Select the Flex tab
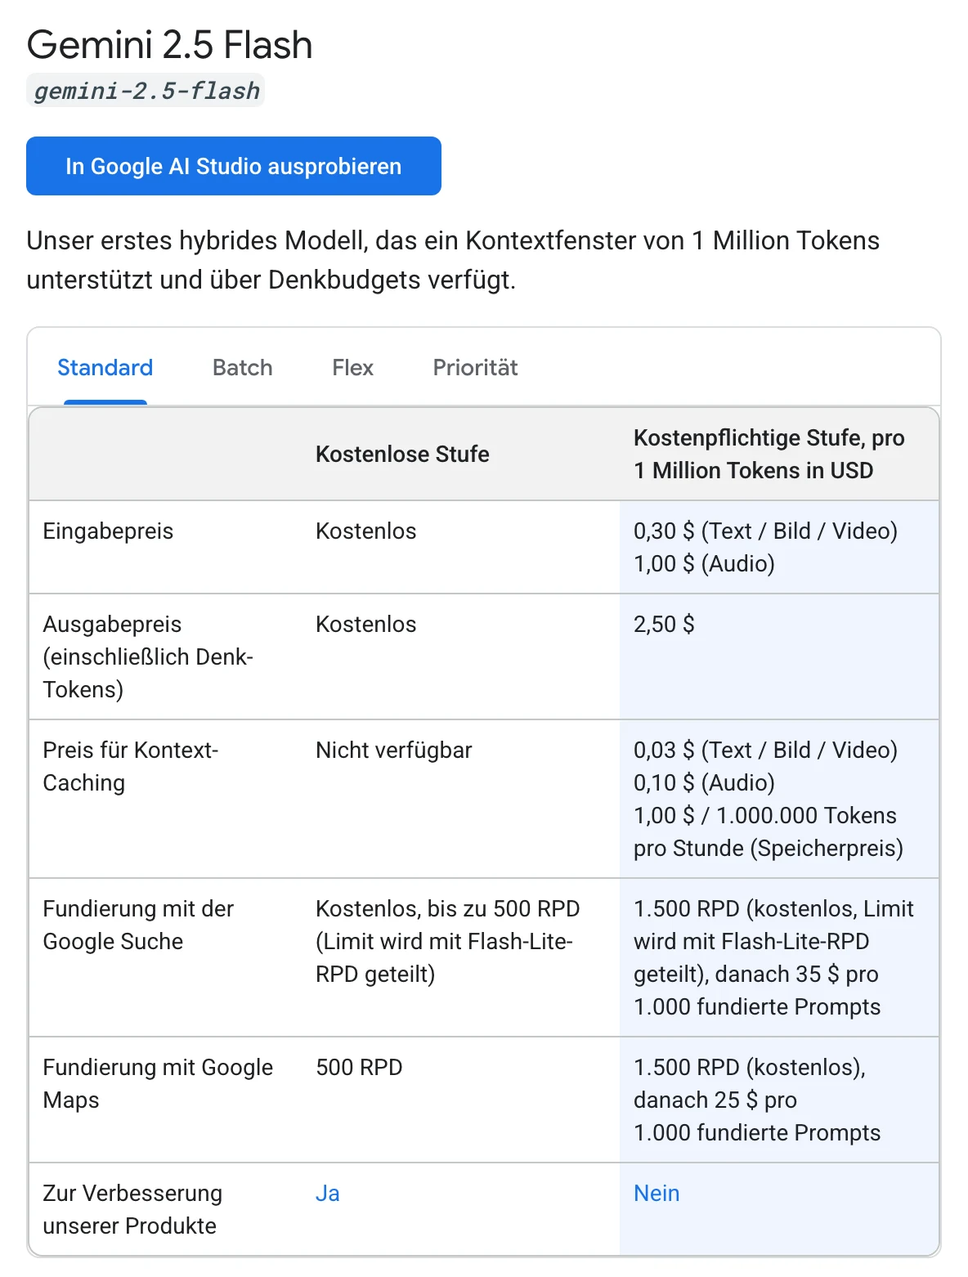This screenshot has width=968, height=1277. tap(352, 368)
